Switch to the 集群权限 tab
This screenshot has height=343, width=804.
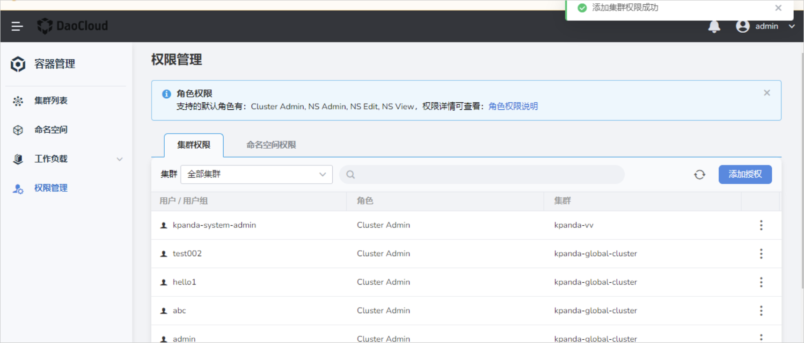point(194,145)
